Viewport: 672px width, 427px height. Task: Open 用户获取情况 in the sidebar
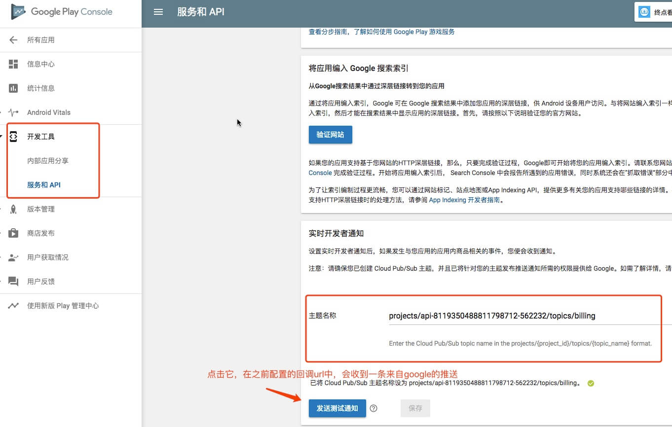[x=48, y=257]
